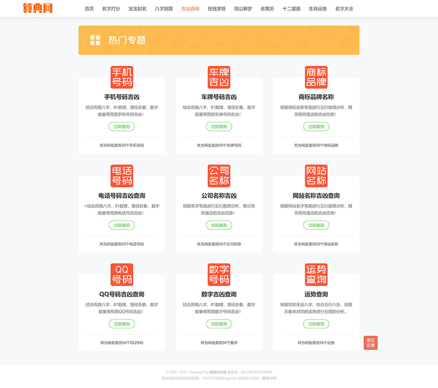Click the 车牌吉凶 red icon
This screenshot has width=438, height=388.
click(x=219, y=77)
